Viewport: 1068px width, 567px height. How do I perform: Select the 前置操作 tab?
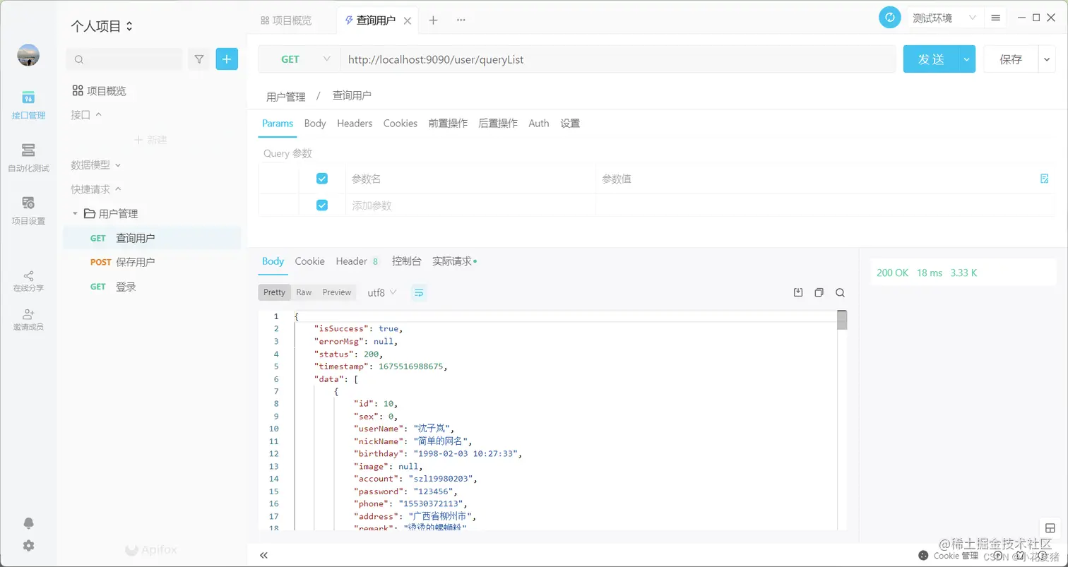pyautogui.click(x=448, y=123)
